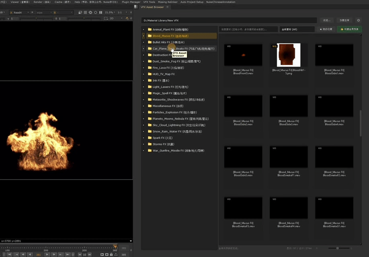Viewport: 369px width, 257px height.
Task: Open the VFX browser settings gear
Action: tap(359, 20)
